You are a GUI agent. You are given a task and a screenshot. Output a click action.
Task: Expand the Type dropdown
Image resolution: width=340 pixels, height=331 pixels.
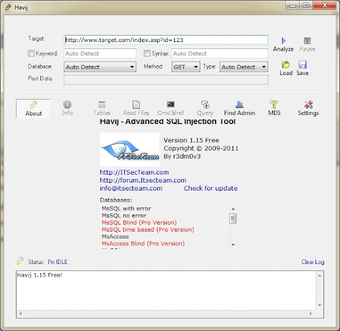click(x=244, y=67)
